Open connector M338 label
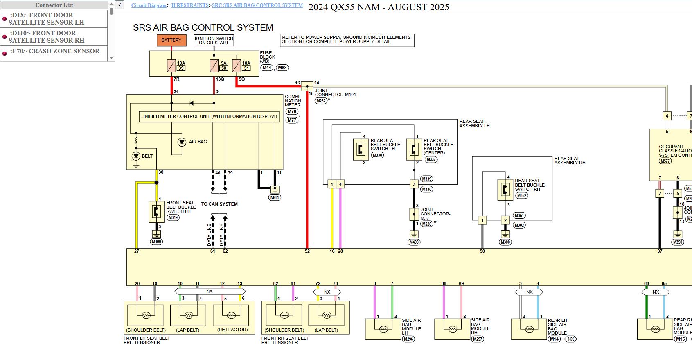This screenshot has height=344, width=692. [377, 155]
